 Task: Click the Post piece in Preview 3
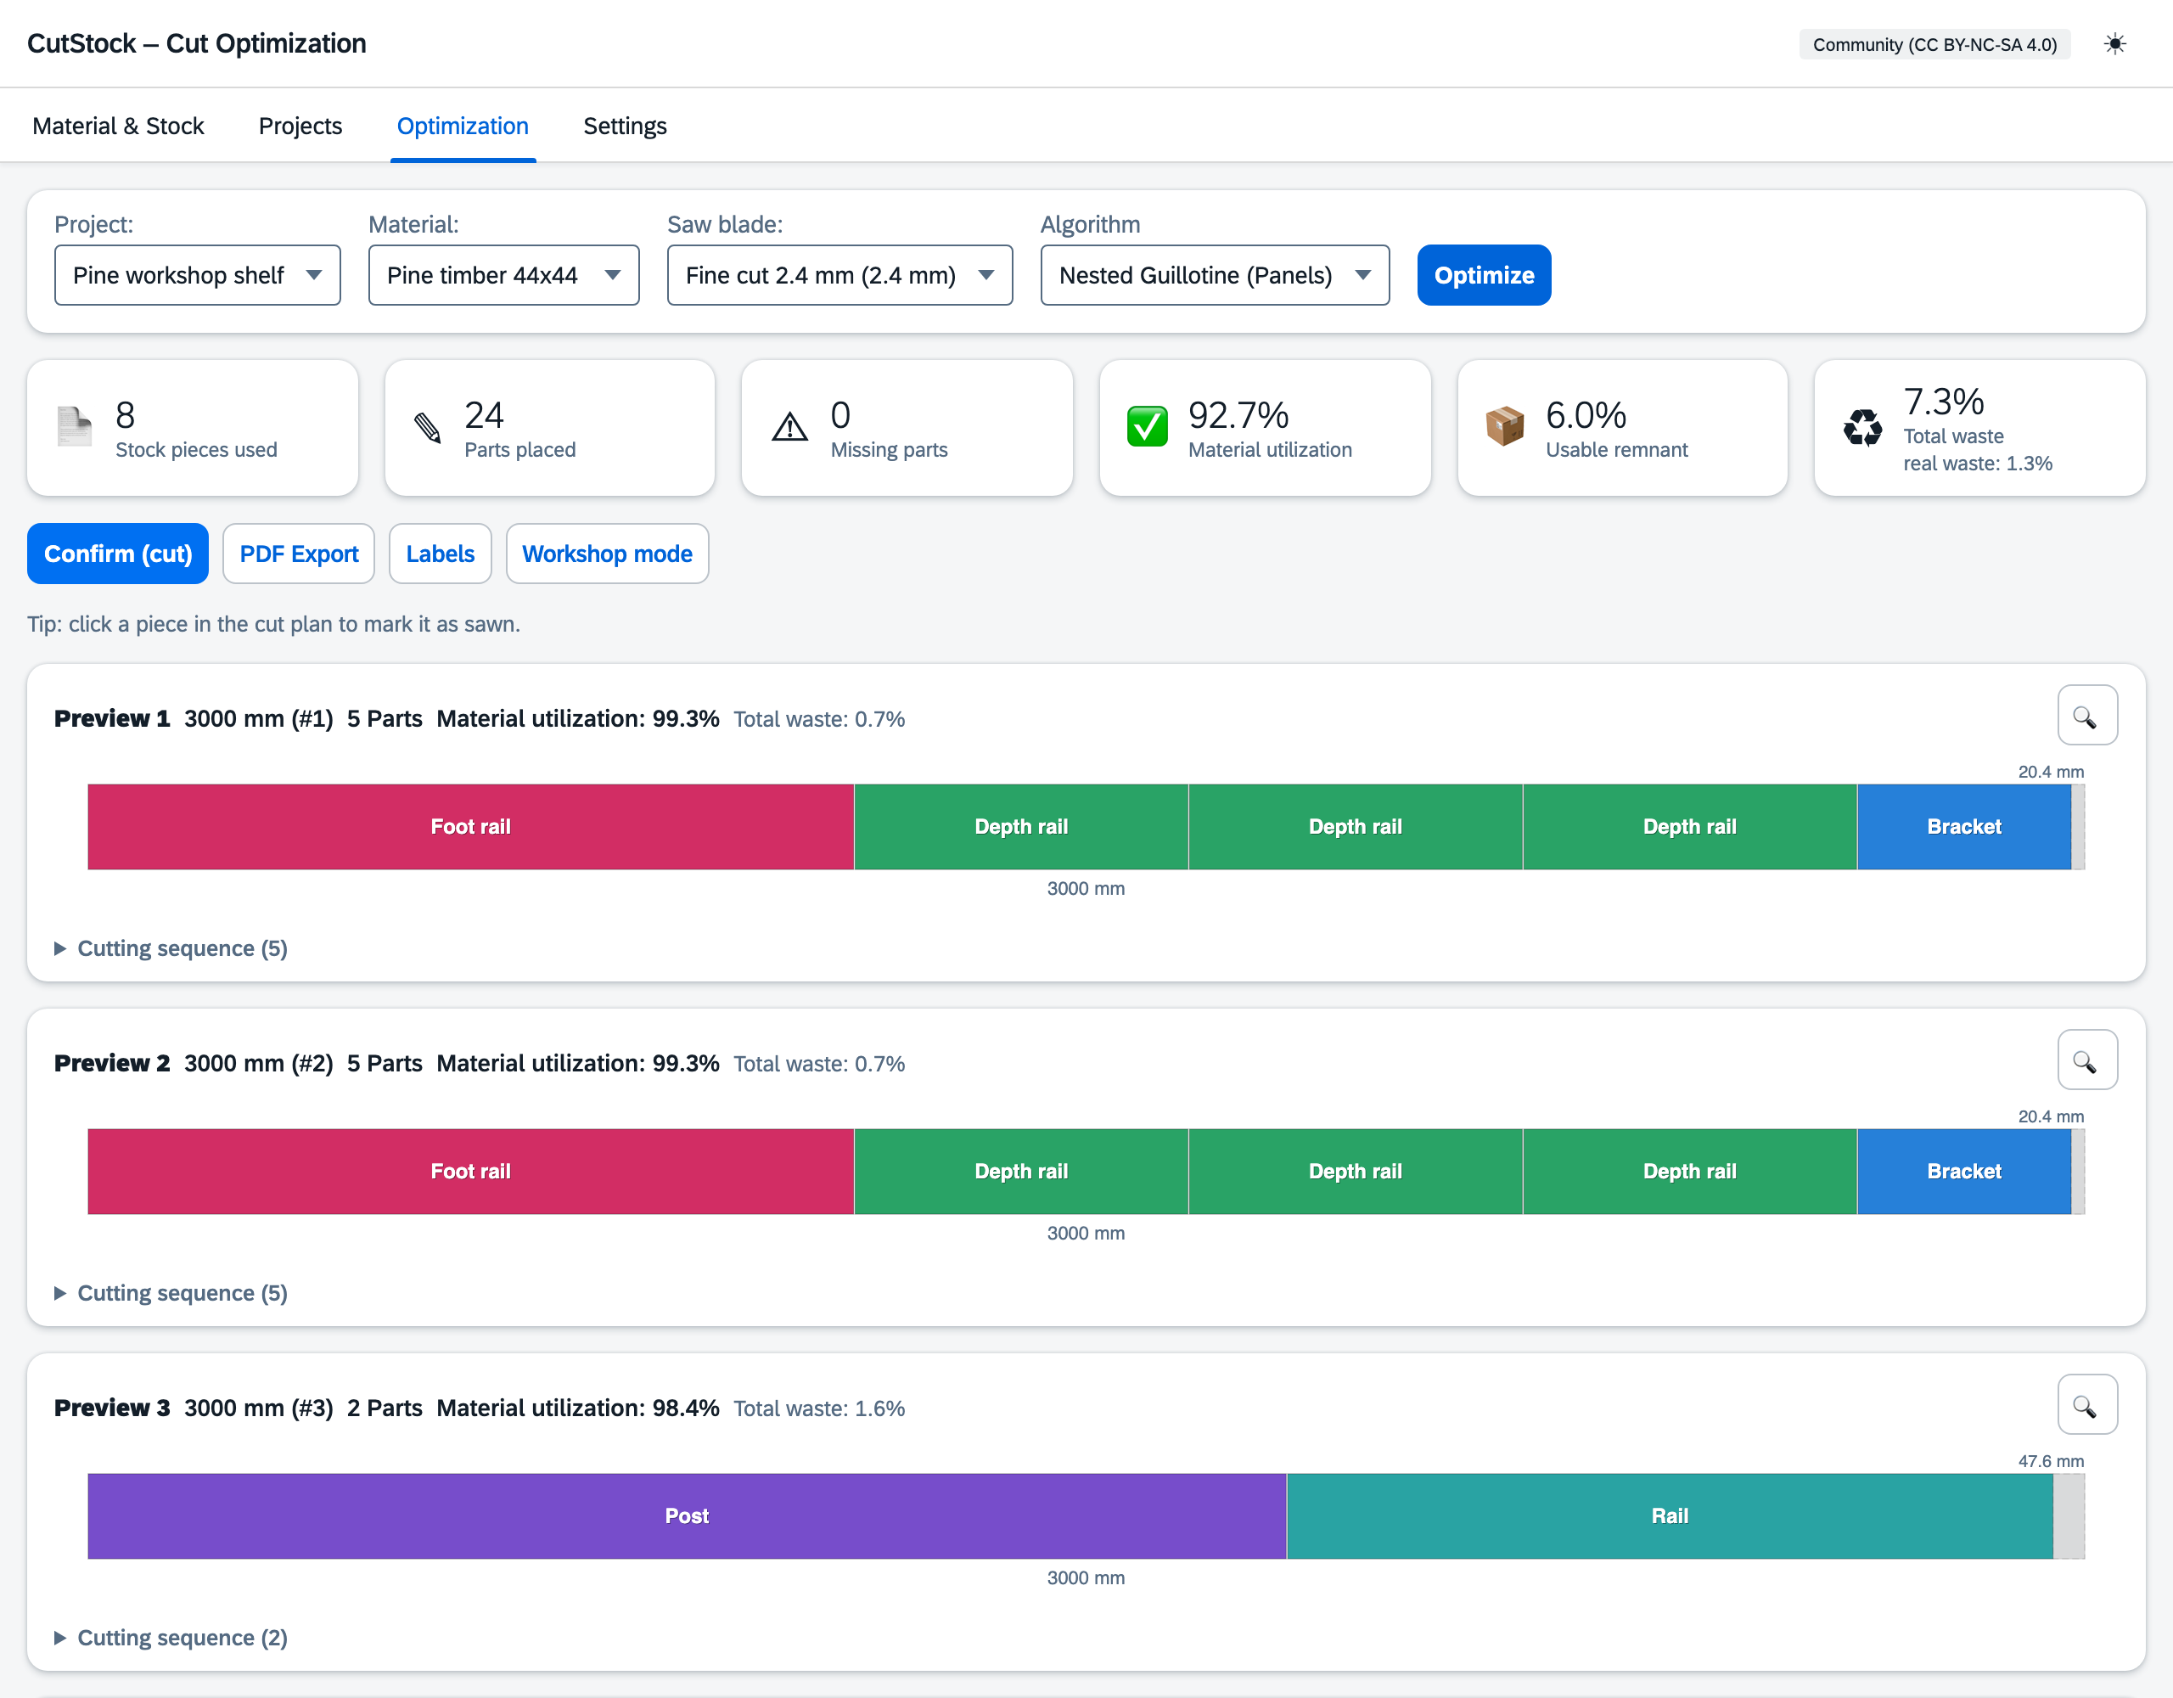[x=687, y=1515]
